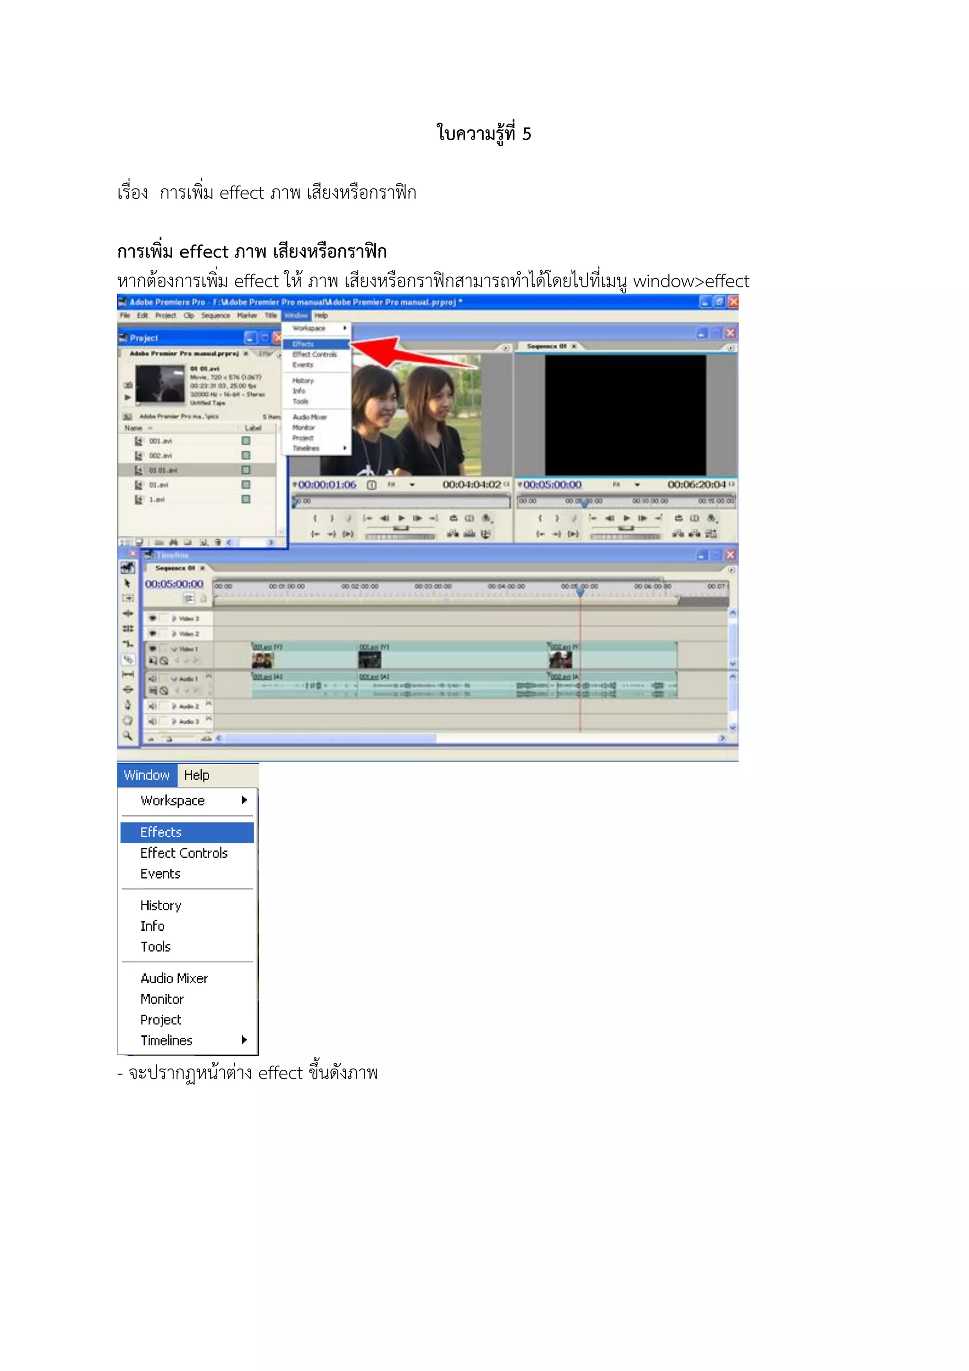Screen dimensions: 969x1371
Task: Toggle the eye visibility of Video 2 track
Action: [x=153, y=633]
